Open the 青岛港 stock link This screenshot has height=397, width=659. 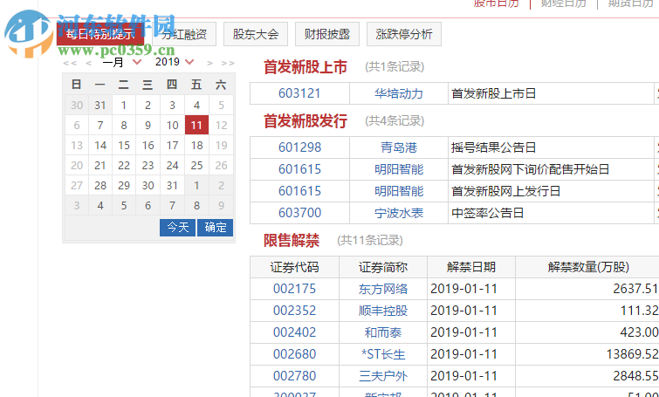[398, 147]
